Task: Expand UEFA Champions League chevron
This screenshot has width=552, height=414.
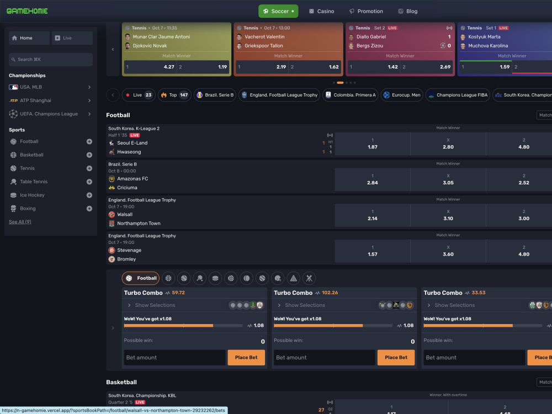Action: (89, 114)
